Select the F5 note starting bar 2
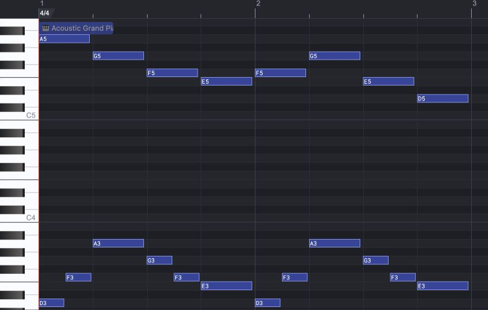488x310 pixels. click(280, 73)
